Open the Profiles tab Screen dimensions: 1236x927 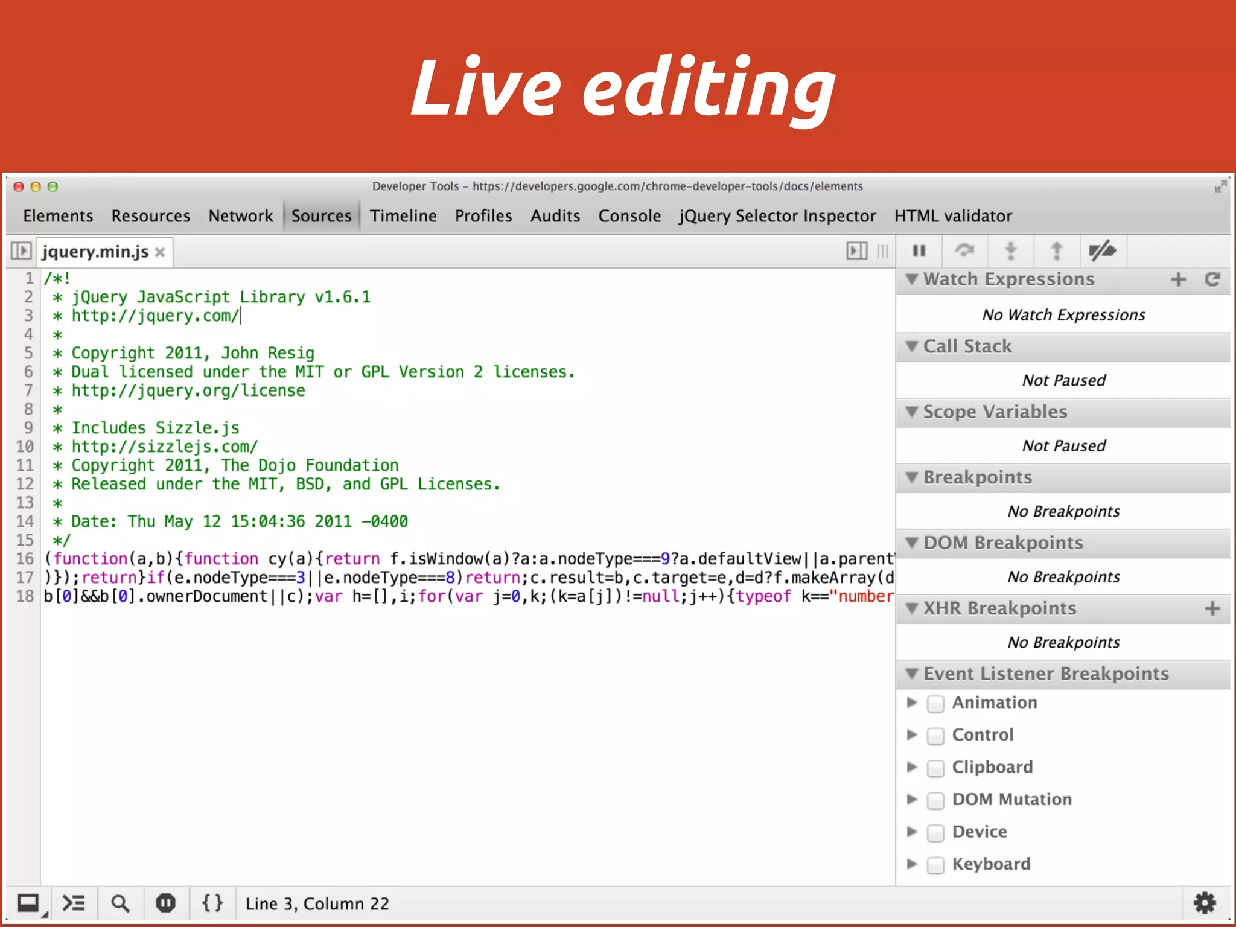click(483, 216)
